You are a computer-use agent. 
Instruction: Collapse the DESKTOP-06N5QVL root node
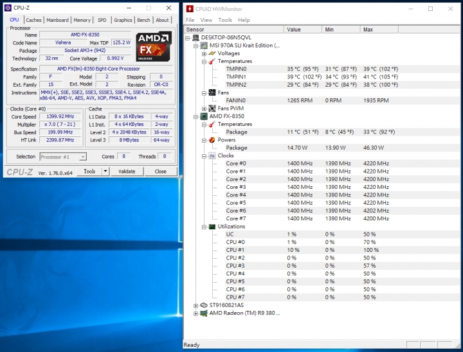(x=188, y=38)
